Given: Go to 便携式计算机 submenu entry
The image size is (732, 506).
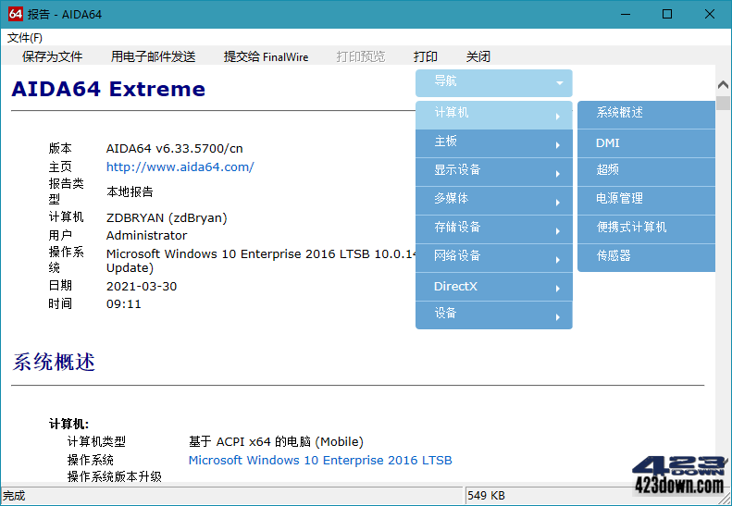Looking at the screenshot, I should click(646, 229).
